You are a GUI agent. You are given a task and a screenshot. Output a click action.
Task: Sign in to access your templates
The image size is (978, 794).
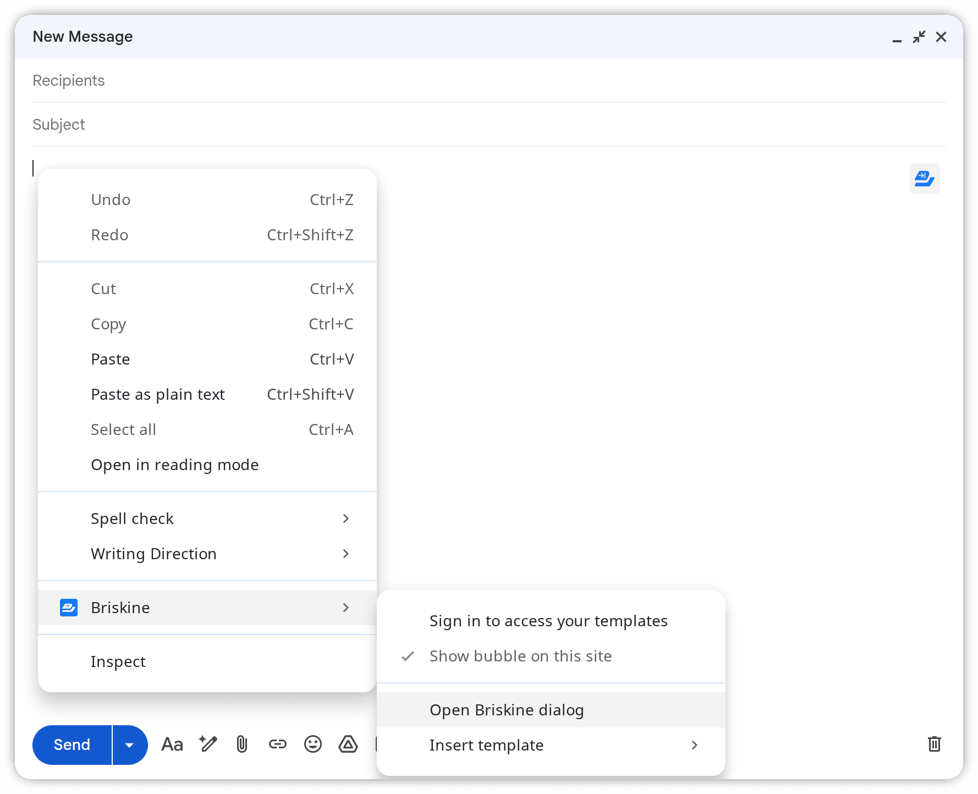pyautogui.click(x=548, y=621)
